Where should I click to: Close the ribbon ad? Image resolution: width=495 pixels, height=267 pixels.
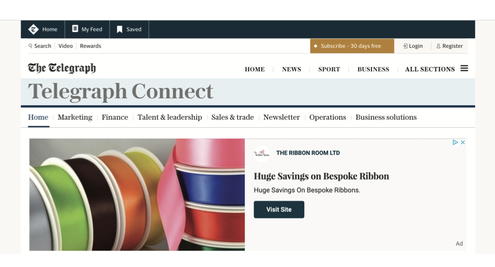pos(463,142)
